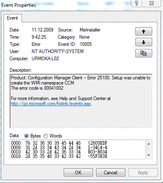
Task: Click the Event Properties title text
Action: [19, 5]
